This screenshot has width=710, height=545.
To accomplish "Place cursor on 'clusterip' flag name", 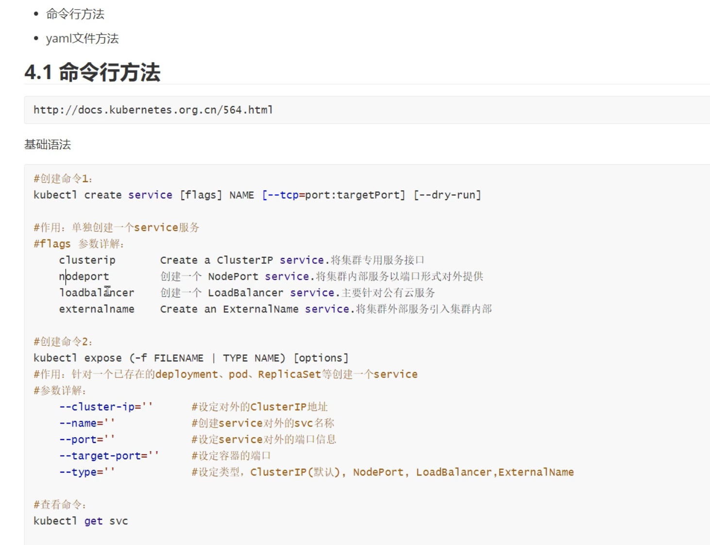I will (87, 260).
